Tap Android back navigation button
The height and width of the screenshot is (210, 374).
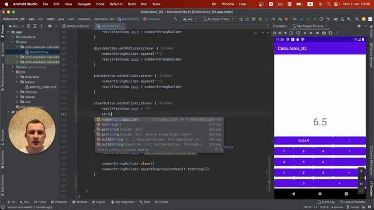pyautogui.click(x=293, y=194)
